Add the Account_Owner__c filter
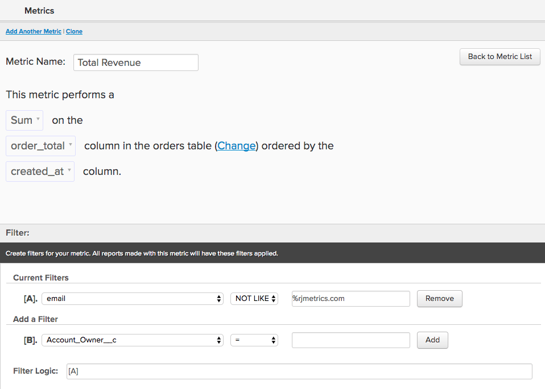The height and width of the screenshot is (389, 545). coord(432,340)
